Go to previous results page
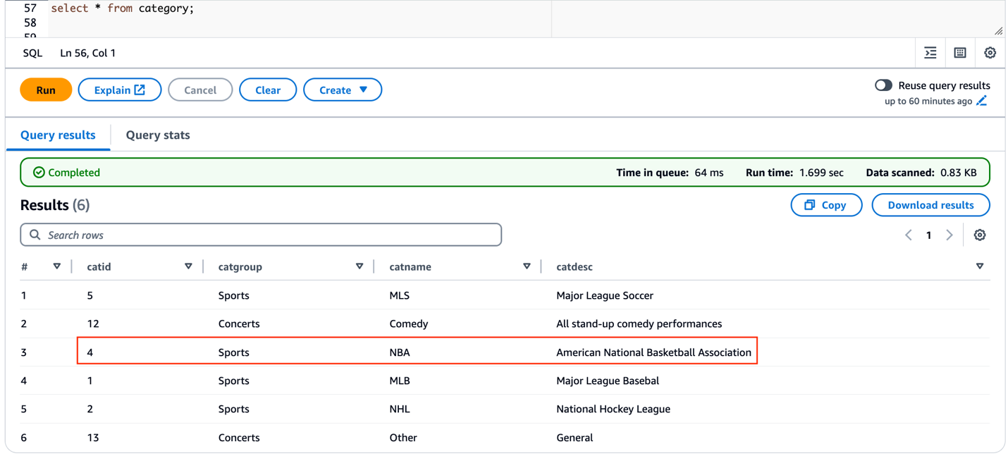1008x456 pixels. click(909, 235)
